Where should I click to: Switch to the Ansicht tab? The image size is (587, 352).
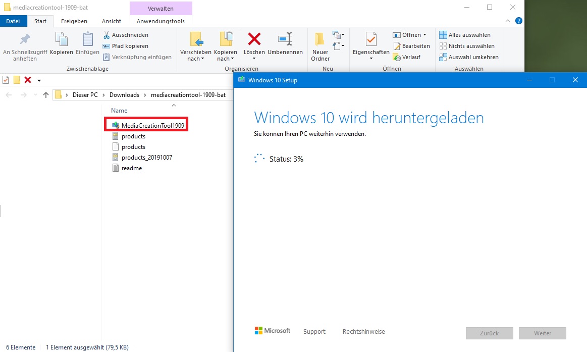click(112, 21)
